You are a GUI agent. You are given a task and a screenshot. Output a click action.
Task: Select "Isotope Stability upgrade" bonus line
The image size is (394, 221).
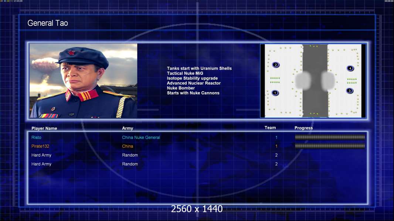pyautogui.click(x=192, y=78)
